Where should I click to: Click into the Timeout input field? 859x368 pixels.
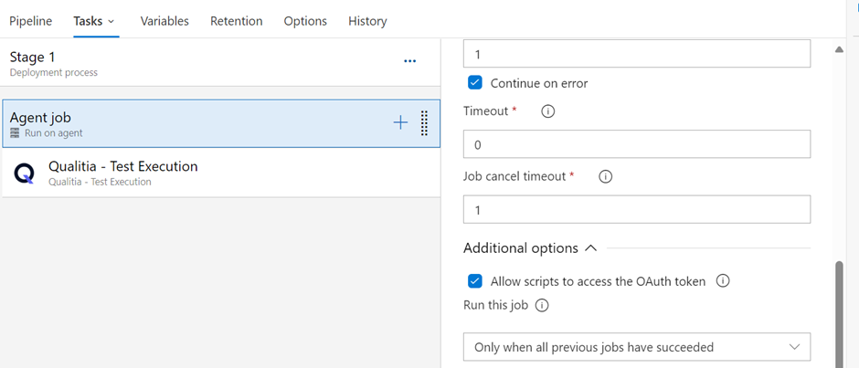[636, 144]
